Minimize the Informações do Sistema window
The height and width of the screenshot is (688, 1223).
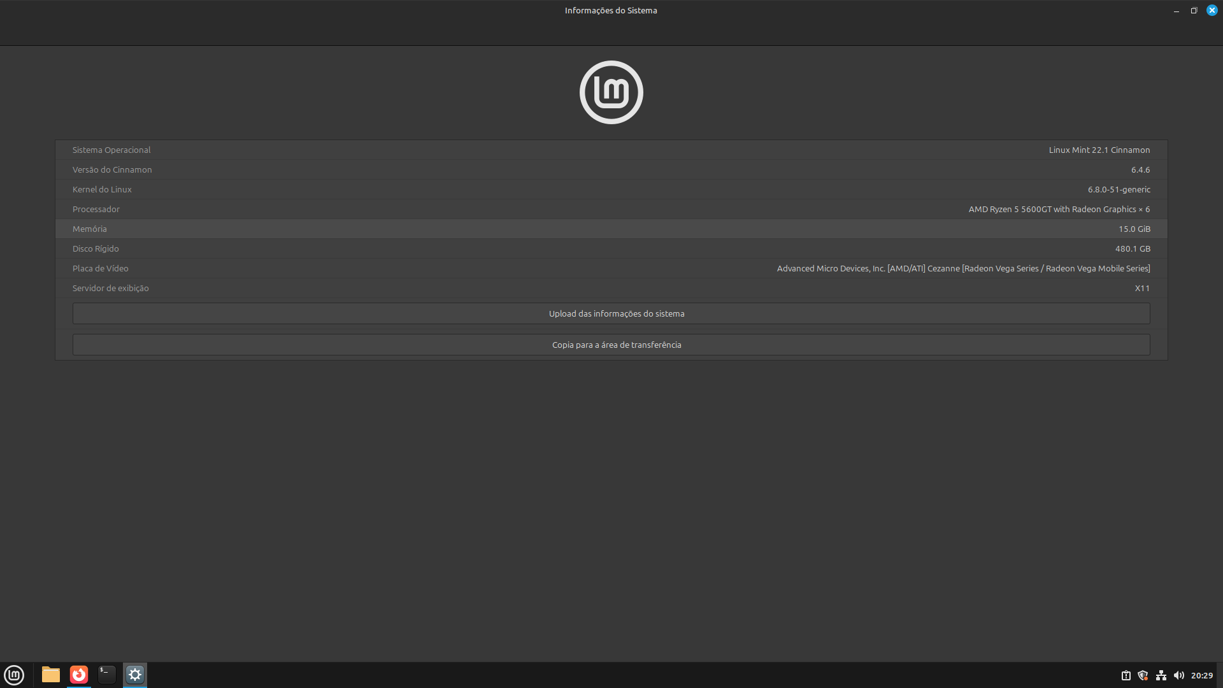[1177, 11]
